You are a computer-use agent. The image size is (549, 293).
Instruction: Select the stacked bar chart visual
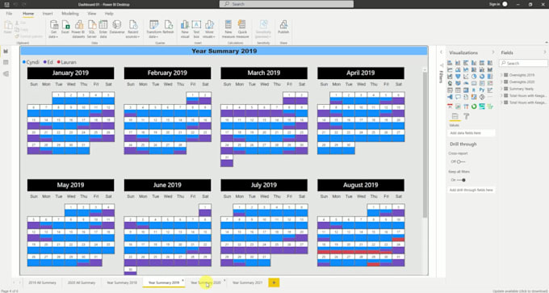pos(450,63)
